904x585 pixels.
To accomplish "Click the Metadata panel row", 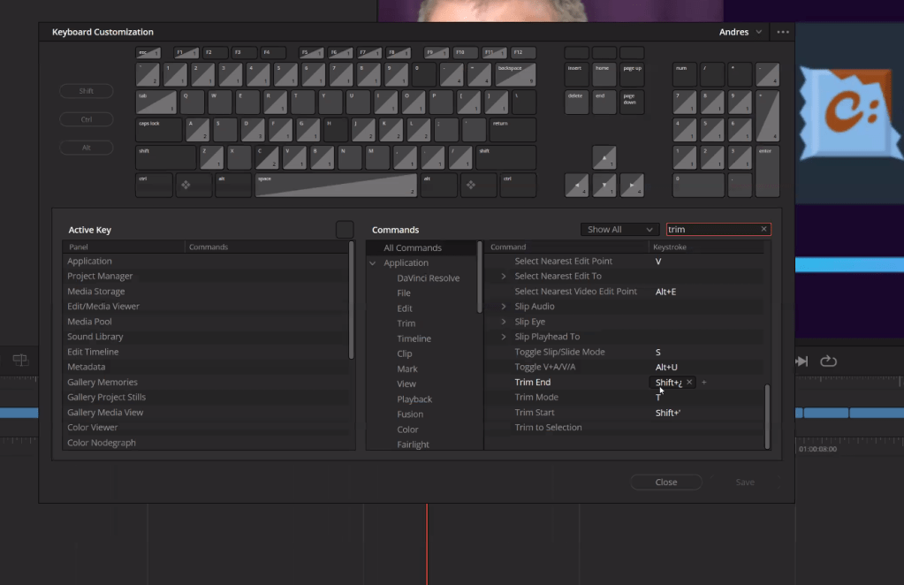I will click(206, 367).
